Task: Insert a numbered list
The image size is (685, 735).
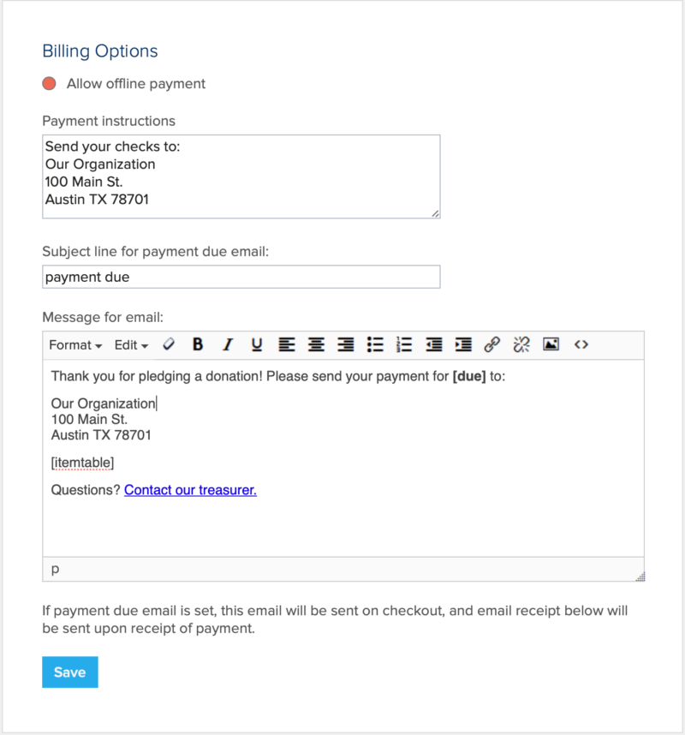Action: [x=404, y=344]
